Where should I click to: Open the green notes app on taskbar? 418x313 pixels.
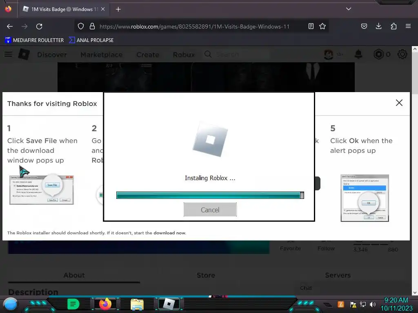[73, 304]
